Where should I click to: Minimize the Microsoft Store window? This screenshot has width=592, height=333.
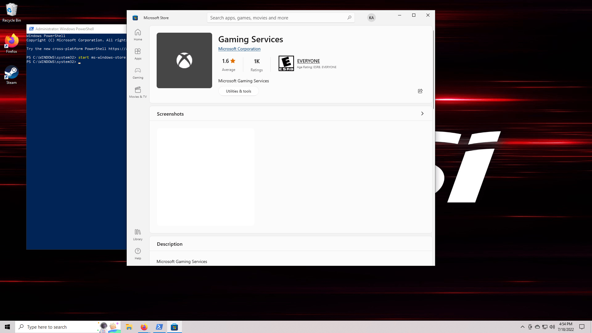point(399,15)
